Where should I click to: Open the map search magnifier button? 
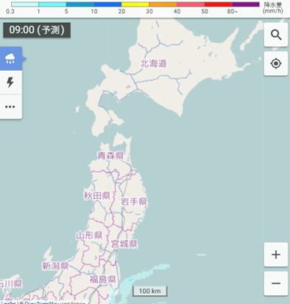(x=276, y=35)
